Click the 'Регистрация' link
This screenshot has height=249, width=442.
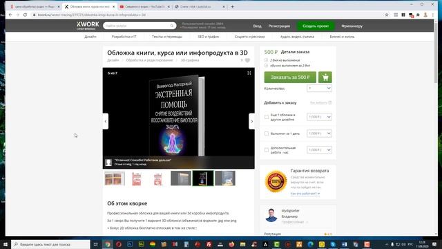pyautogui.click(x=279, y=26)
